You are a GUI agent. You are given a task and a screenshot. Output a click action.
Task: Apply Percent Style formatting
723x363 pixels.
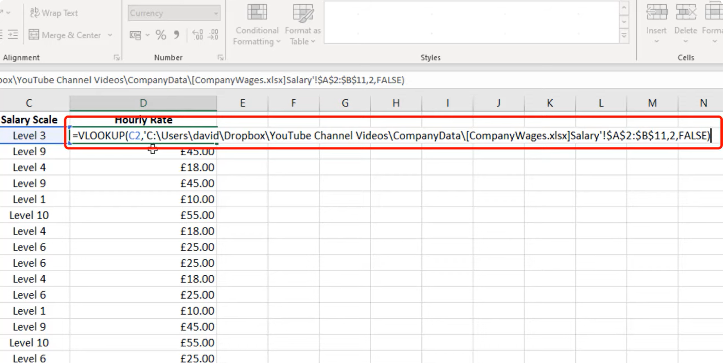click(161, 35)
